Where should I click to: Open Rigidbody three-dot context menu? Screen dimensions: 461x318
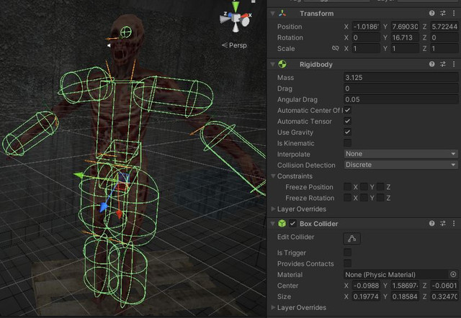pos(453,64)
